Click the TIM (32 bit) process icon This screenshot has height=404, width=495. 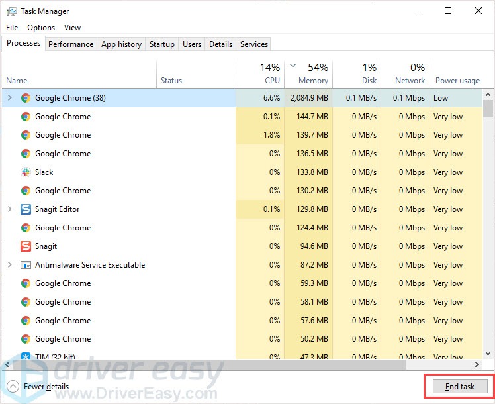[25, 356]
